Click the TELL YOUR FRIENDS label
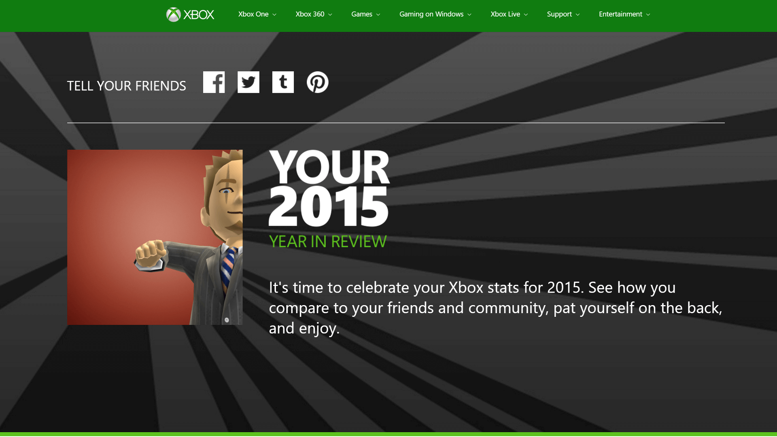777x437 pixels. 126,86
